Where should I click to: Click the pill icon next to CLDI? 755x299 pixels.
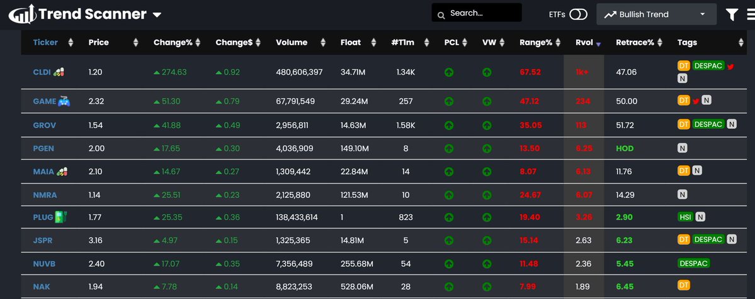(x=59, y=72)
